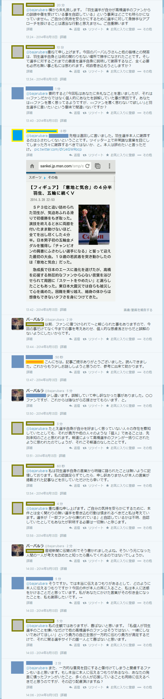Image resolution: width=164 pixels, height=699 pixels.
Task: Click the tab counter icon showing 6
Action: [98, 166]
